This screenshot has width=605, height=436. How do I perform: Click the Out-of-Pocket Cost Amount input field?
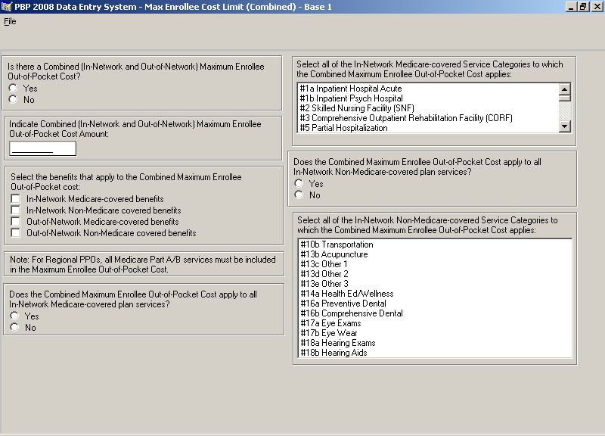(43, 148)
